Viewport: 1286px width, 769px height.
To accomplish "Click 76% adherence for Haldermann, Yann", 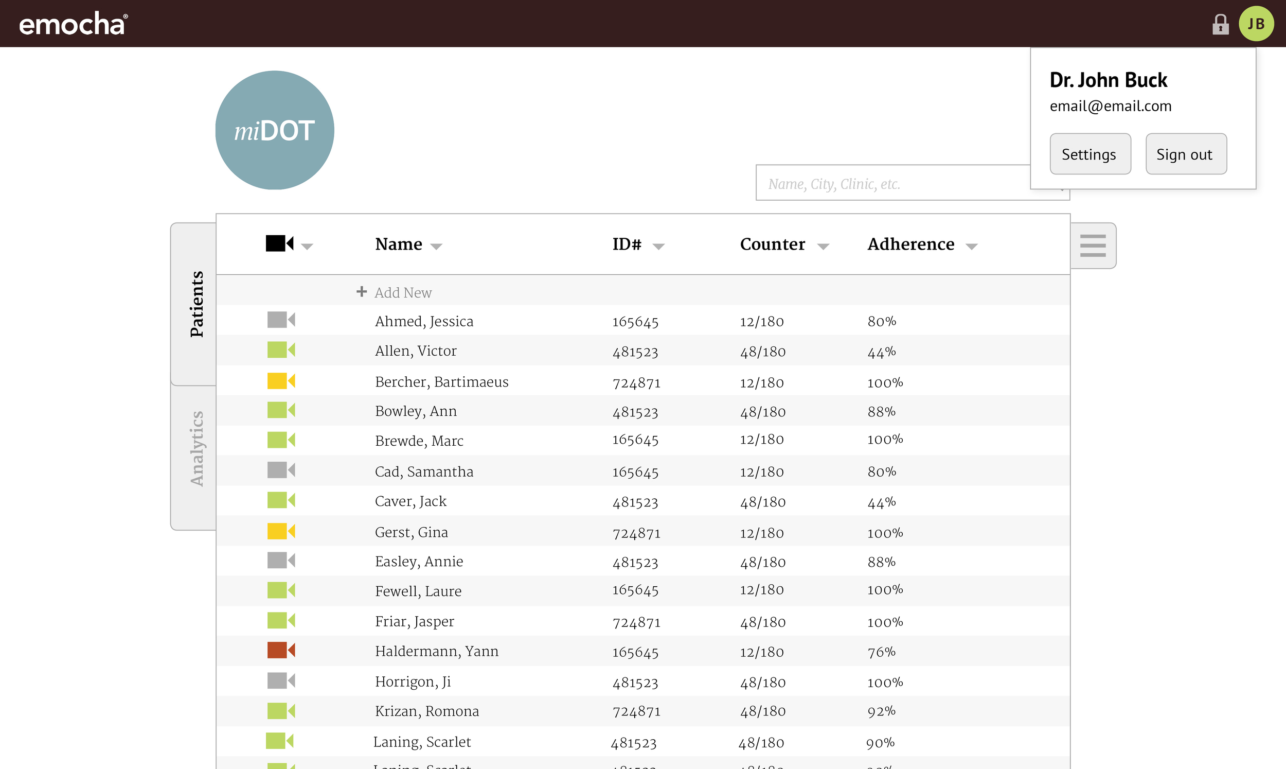I will [881, 651].
